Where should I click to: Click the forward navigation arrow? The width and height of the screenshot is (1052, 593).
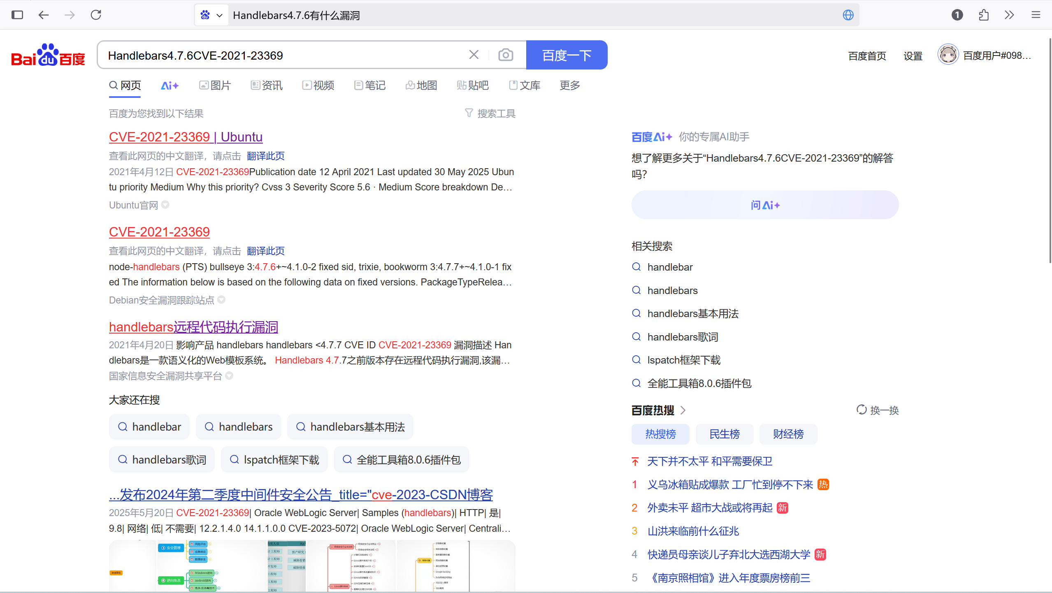point(70,15)
